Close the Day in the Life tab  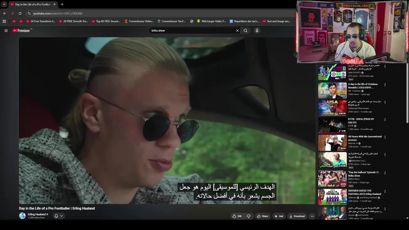[x=54, y=4]
